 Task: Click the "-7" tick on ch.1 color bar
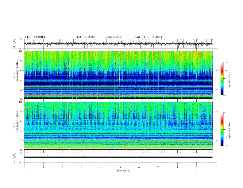click(x=226, y=95)
